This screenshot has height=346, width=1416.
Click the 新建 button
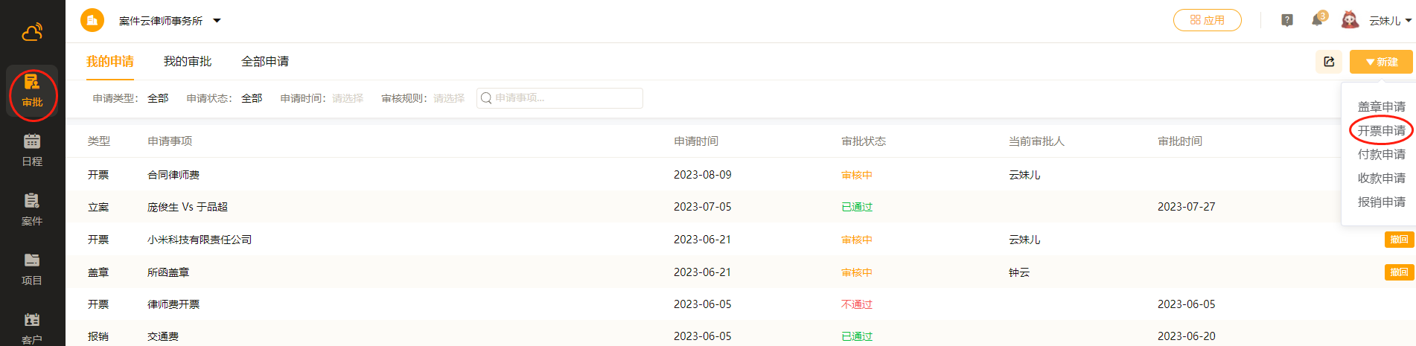tap(1381, 62)
